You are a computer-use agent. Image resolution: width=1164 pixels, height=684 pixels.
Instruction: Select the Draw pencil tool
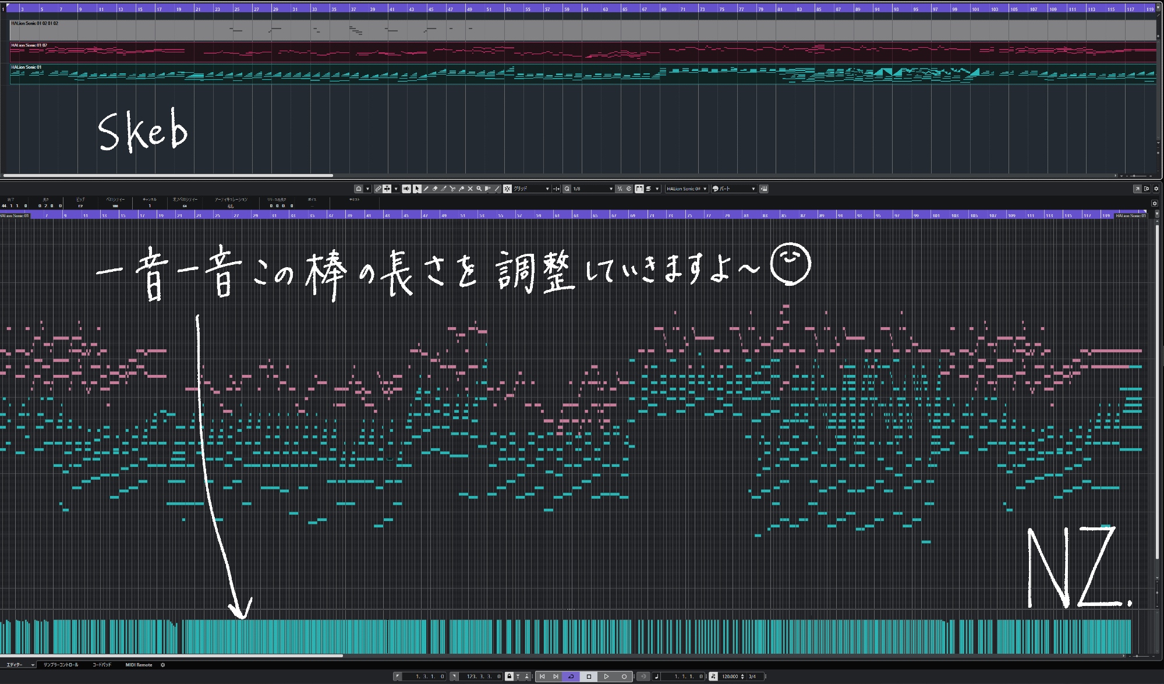coord(426,189)
